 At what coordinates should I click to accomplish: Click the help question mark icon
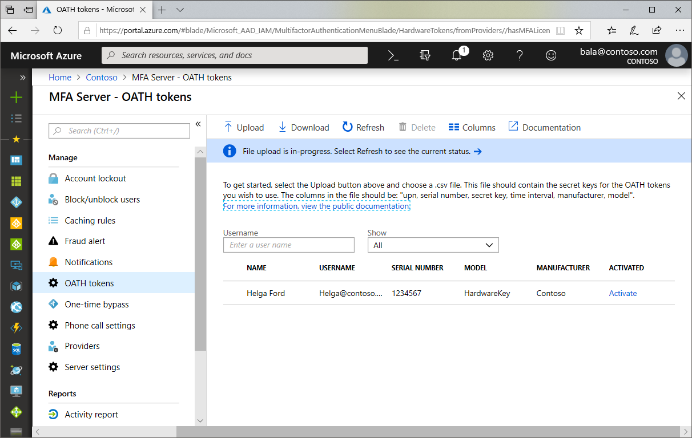(520, 55)
